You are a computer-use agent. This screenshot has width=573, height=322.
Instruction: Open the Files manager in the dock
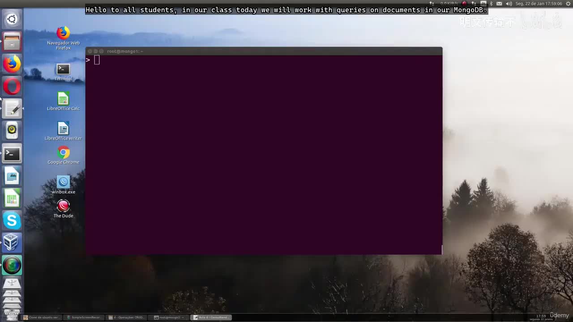point(12,42)
